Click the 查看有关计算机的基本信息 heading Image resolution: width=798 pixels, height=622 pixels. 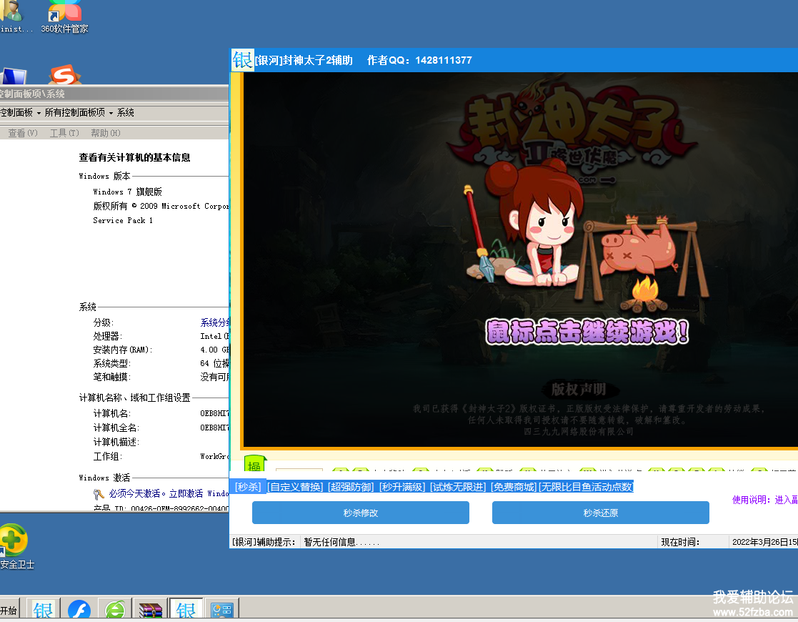134,157
